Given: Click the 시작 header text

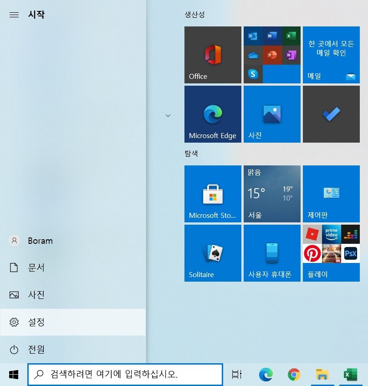Looking at the screenshot, I should tap(36, 15).
